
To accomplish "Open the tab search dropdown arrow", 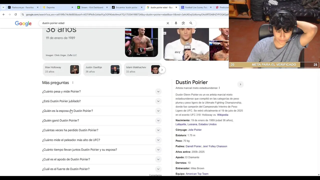I will (x=3, y=7).
